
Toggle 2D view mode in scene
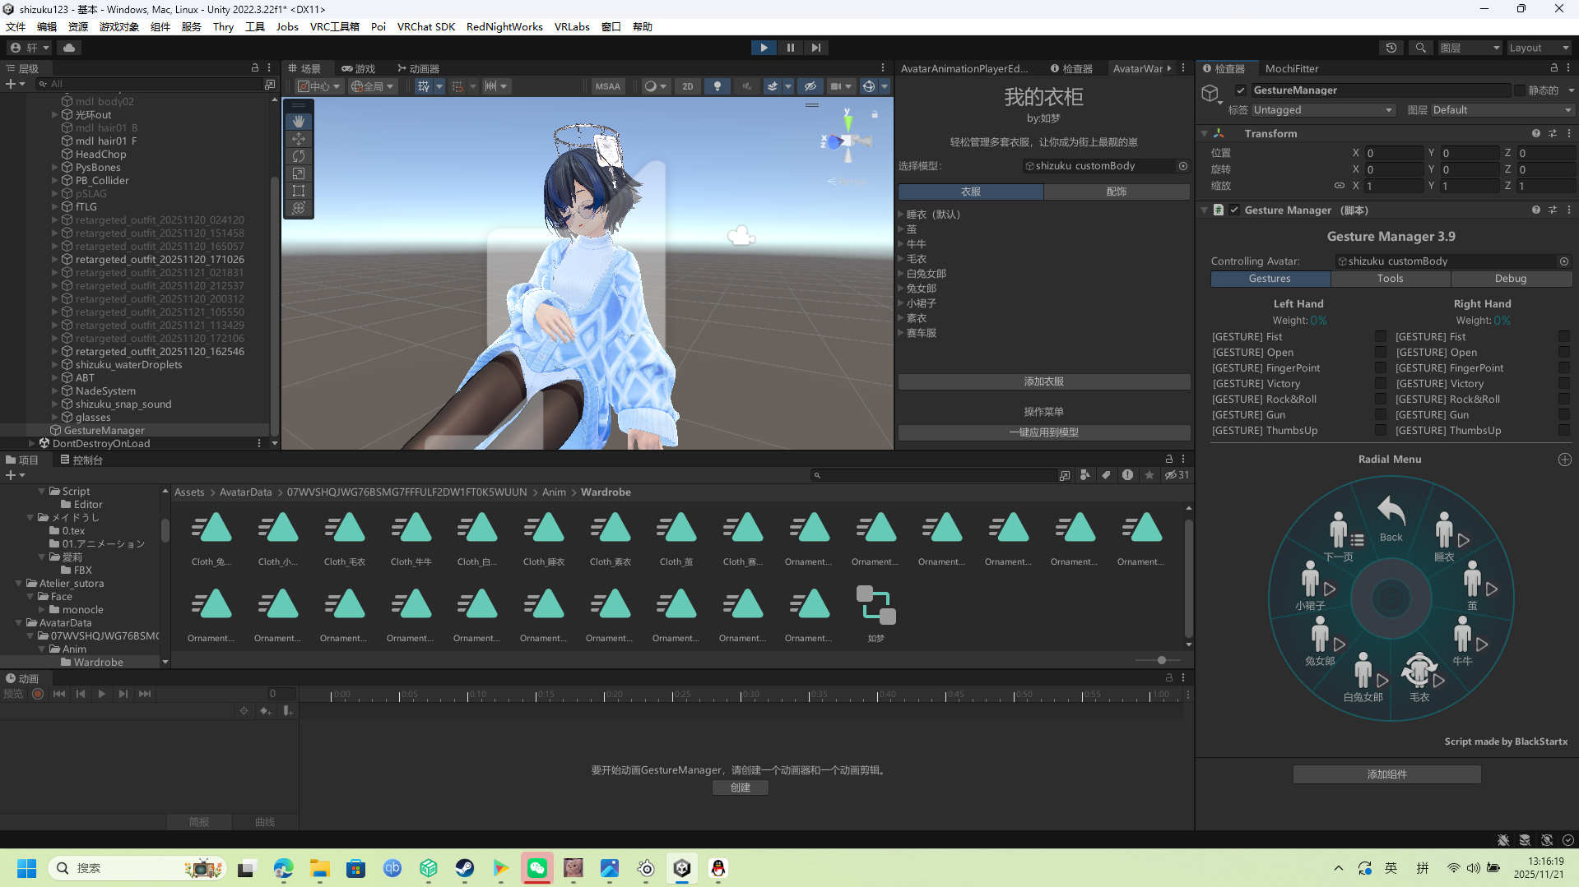[x=688, y=86]
